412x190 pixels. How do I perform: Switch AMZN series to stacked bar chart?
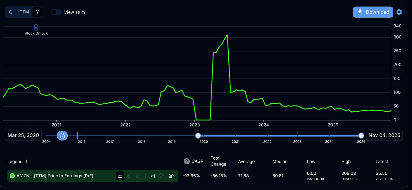(138, 176)
